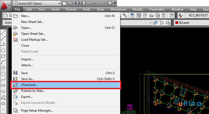Image resolution: width=209 pixels, height=114 pixels.
Task: Click the Redo arrow icon
Action: point(100,3)
